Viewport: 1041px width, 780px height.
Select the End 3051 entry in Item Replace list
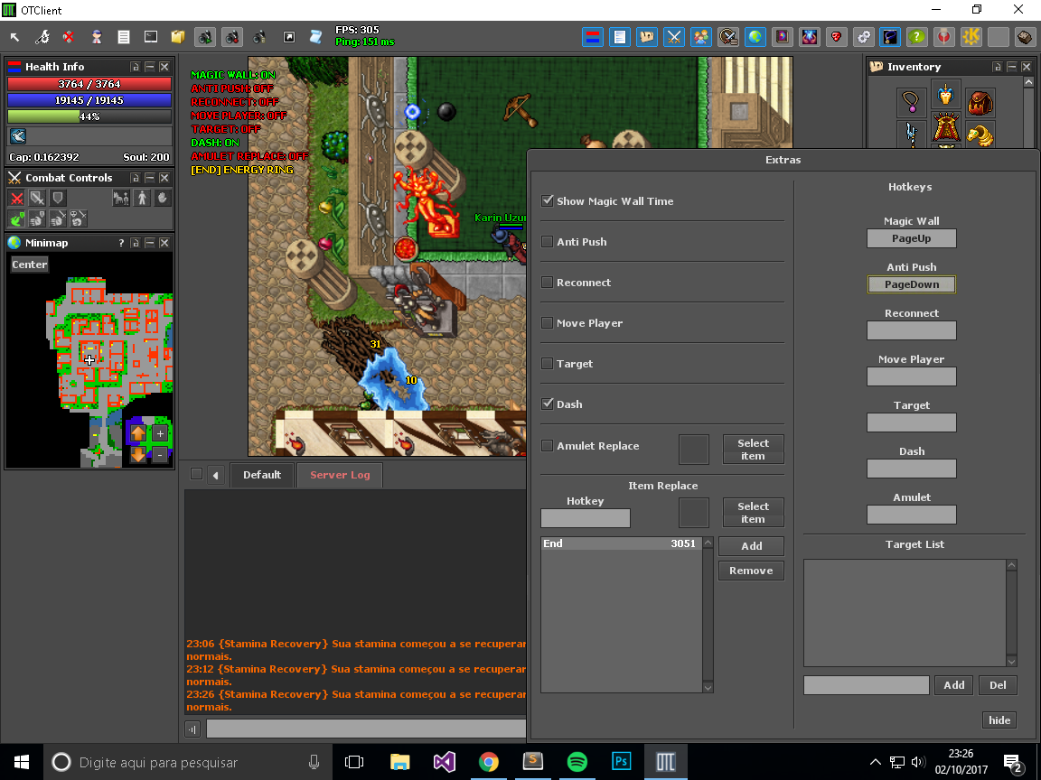click(x=622, y=543)
